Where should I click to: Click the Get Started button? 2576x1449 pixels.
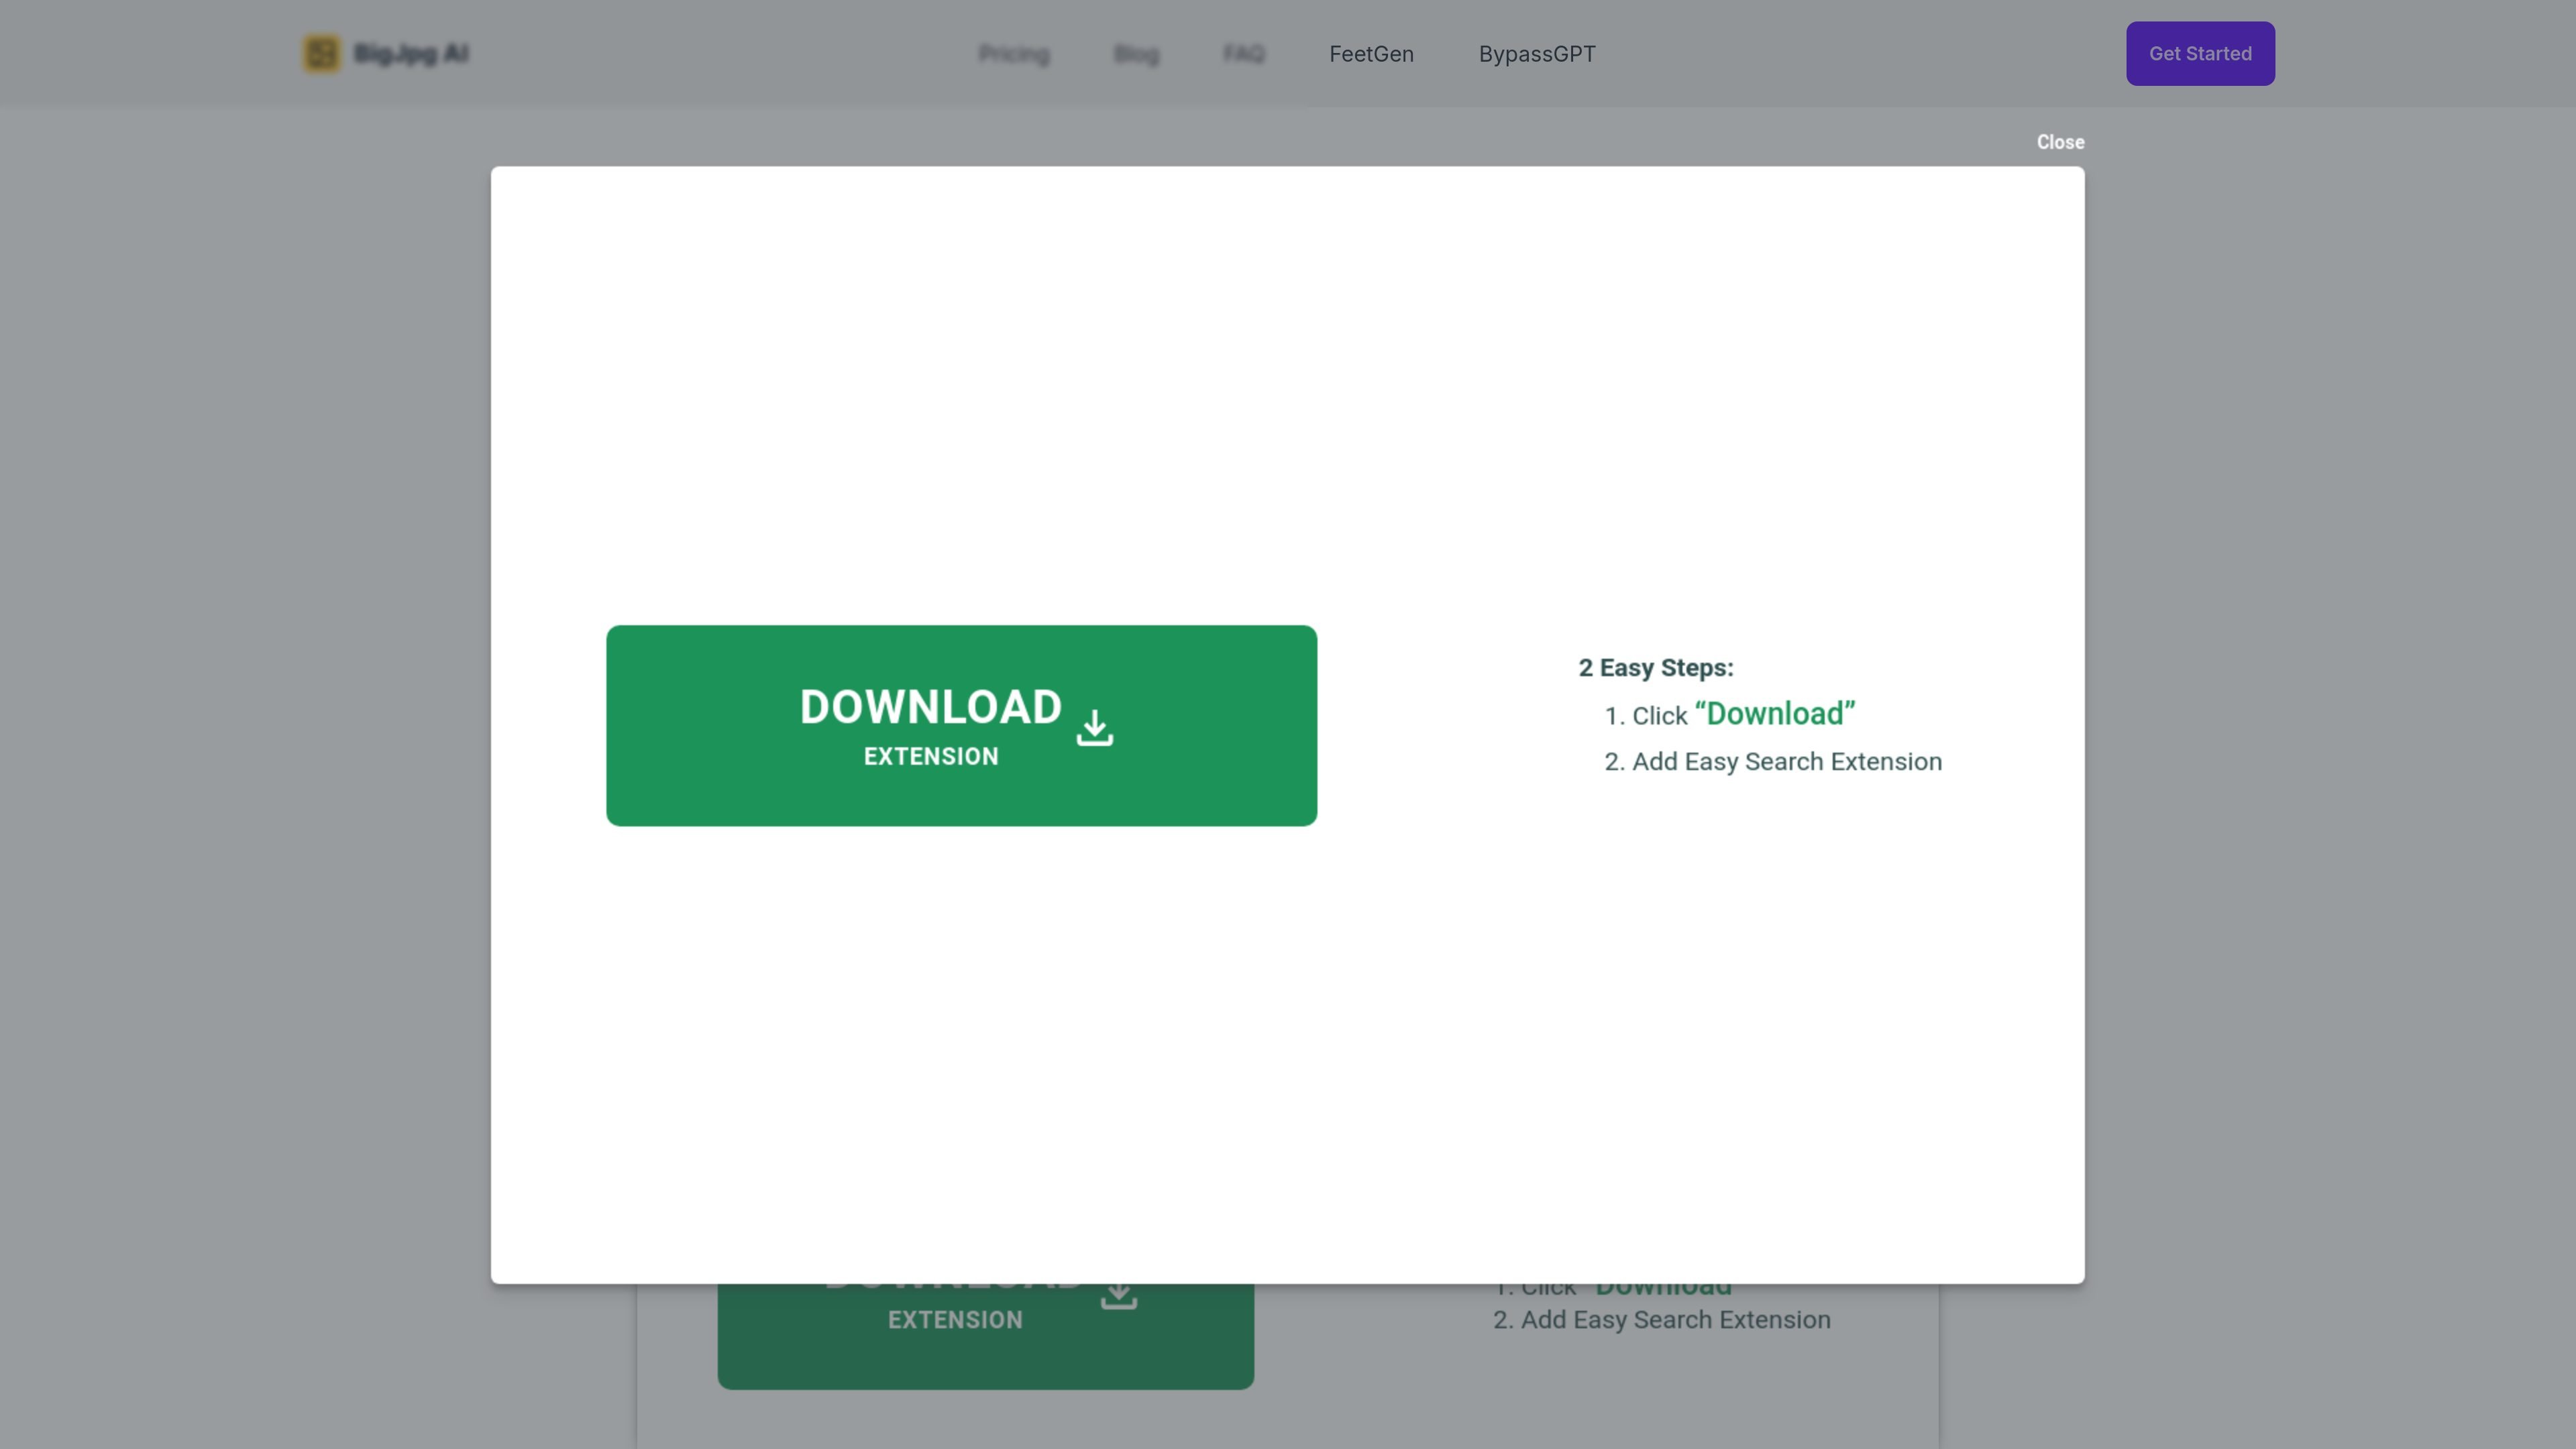2200,54
